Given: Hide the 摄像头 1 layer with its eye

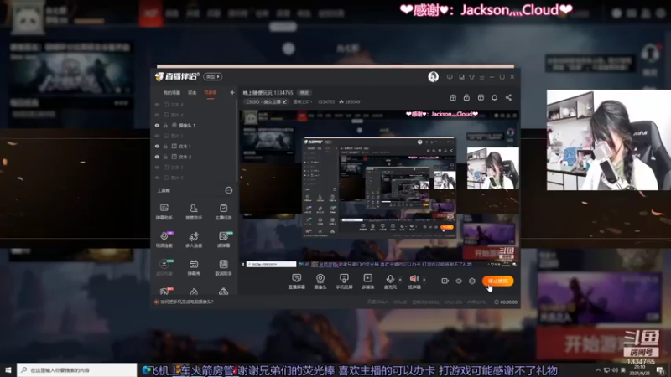Looking at the screenshot, I should coord(157,125).
